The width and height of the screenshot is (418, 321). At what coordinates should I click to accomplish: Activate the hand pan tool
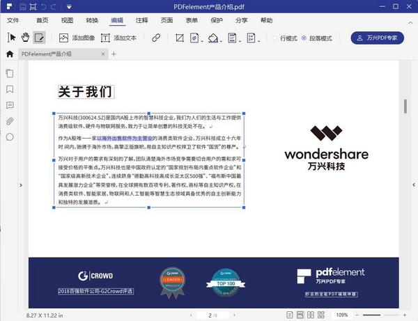[x=25, y=38]
